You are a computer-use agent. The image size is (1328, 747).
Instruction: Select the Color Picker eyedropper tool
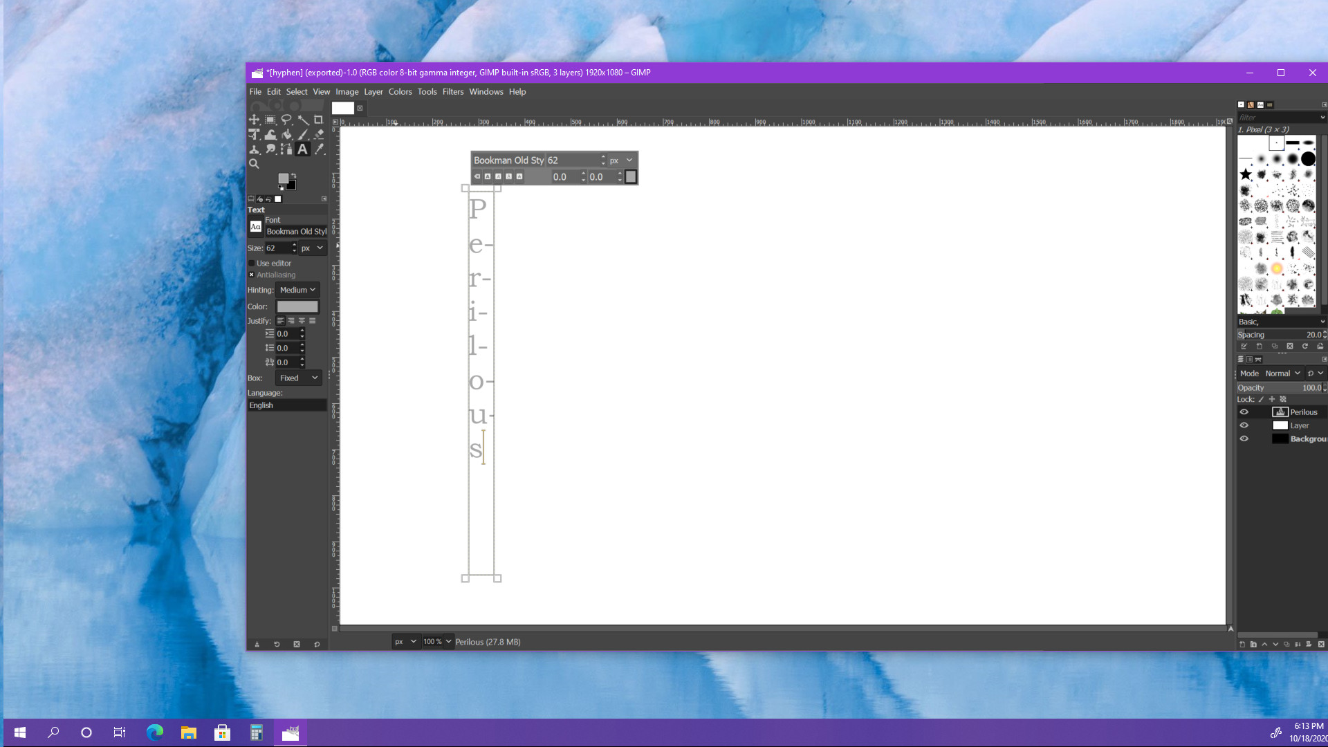tap(319, 149)
